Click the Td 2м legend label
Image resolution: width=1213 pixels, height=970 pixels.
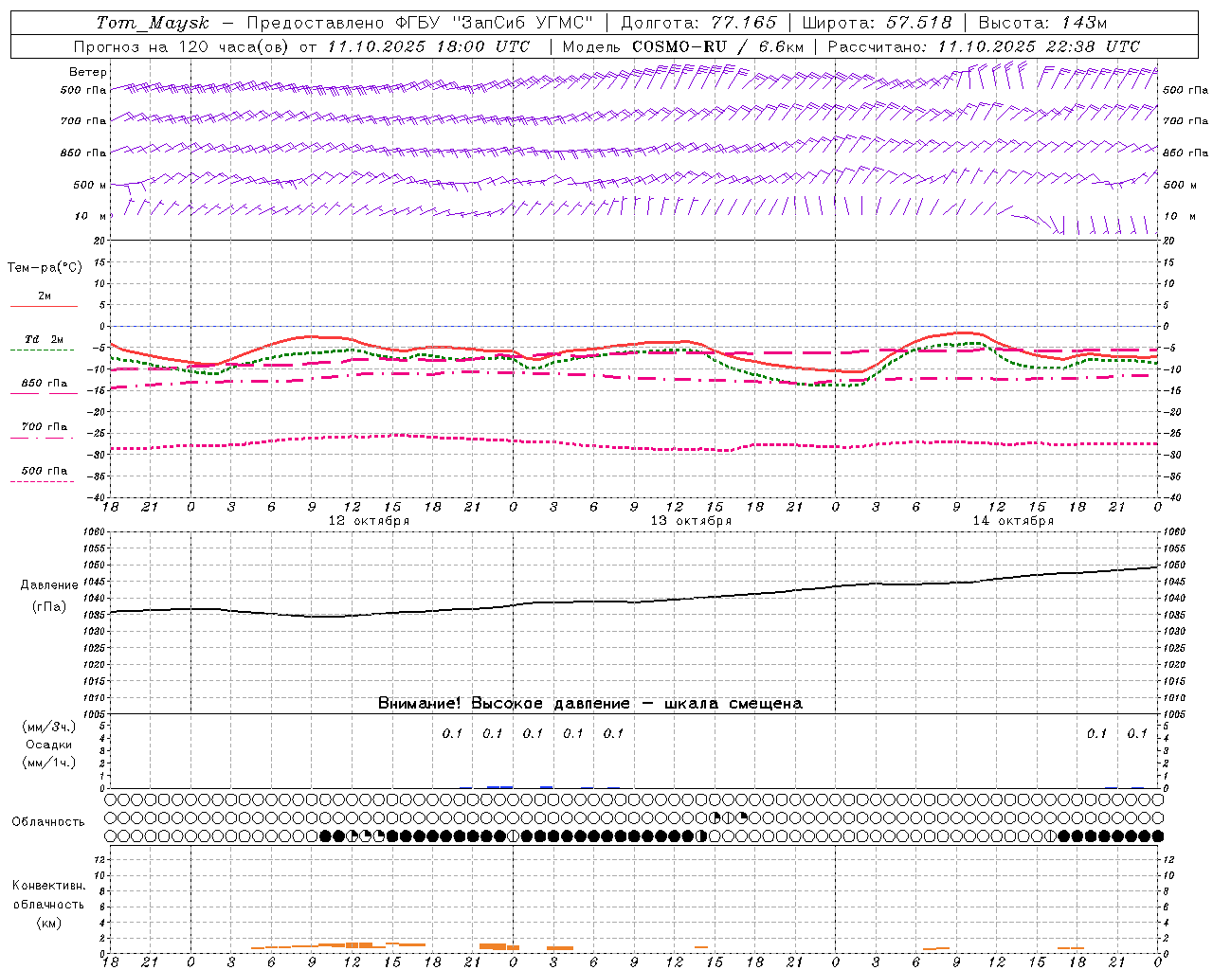45,339
